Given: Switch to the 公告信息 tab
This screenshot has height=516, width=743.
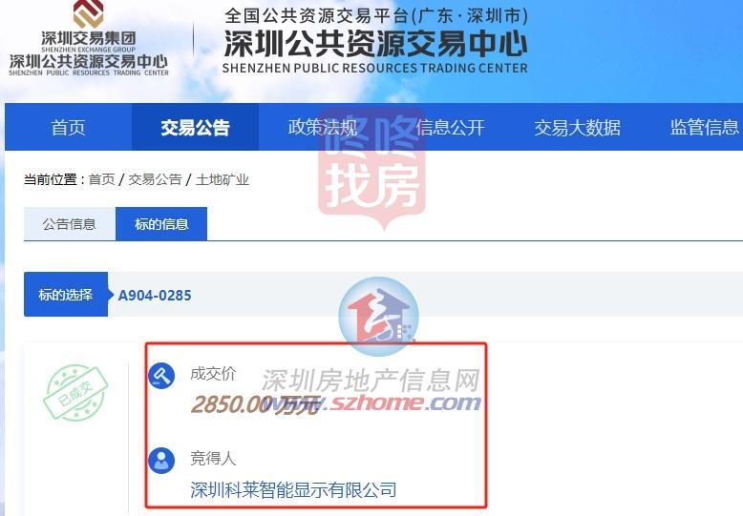Looking at the screenshot, I should coord(69,224).
